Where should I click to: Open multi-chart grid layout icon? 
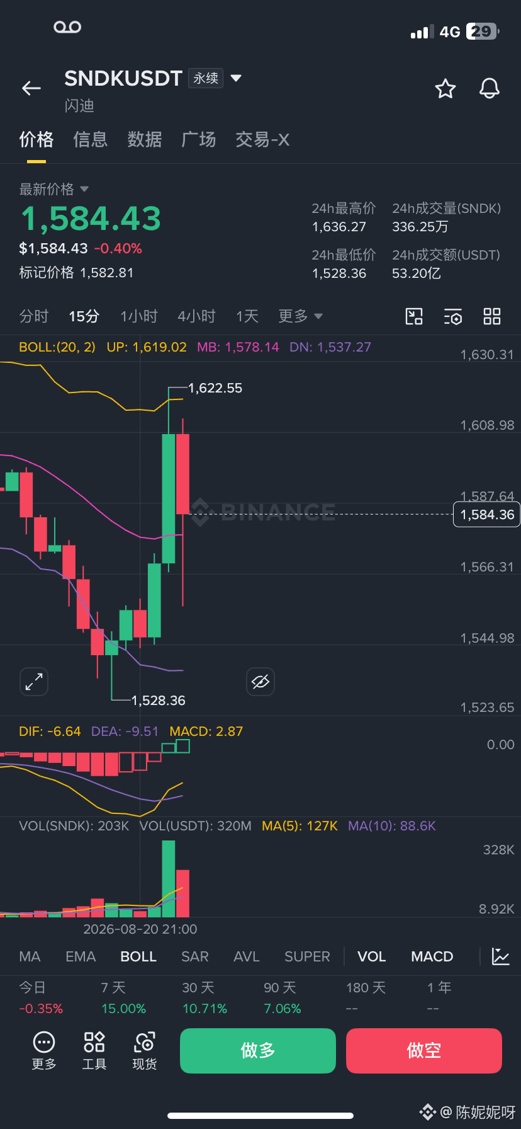(492, 316)
